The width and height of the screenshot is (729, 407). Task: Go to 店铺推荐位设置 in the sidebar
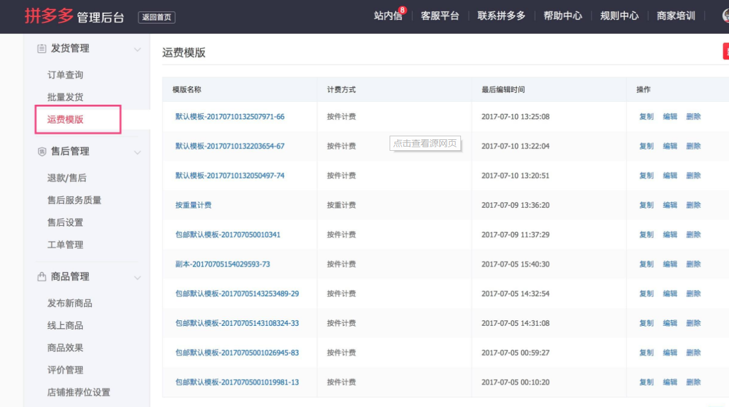pyautogui.click(x=79, y=392)
